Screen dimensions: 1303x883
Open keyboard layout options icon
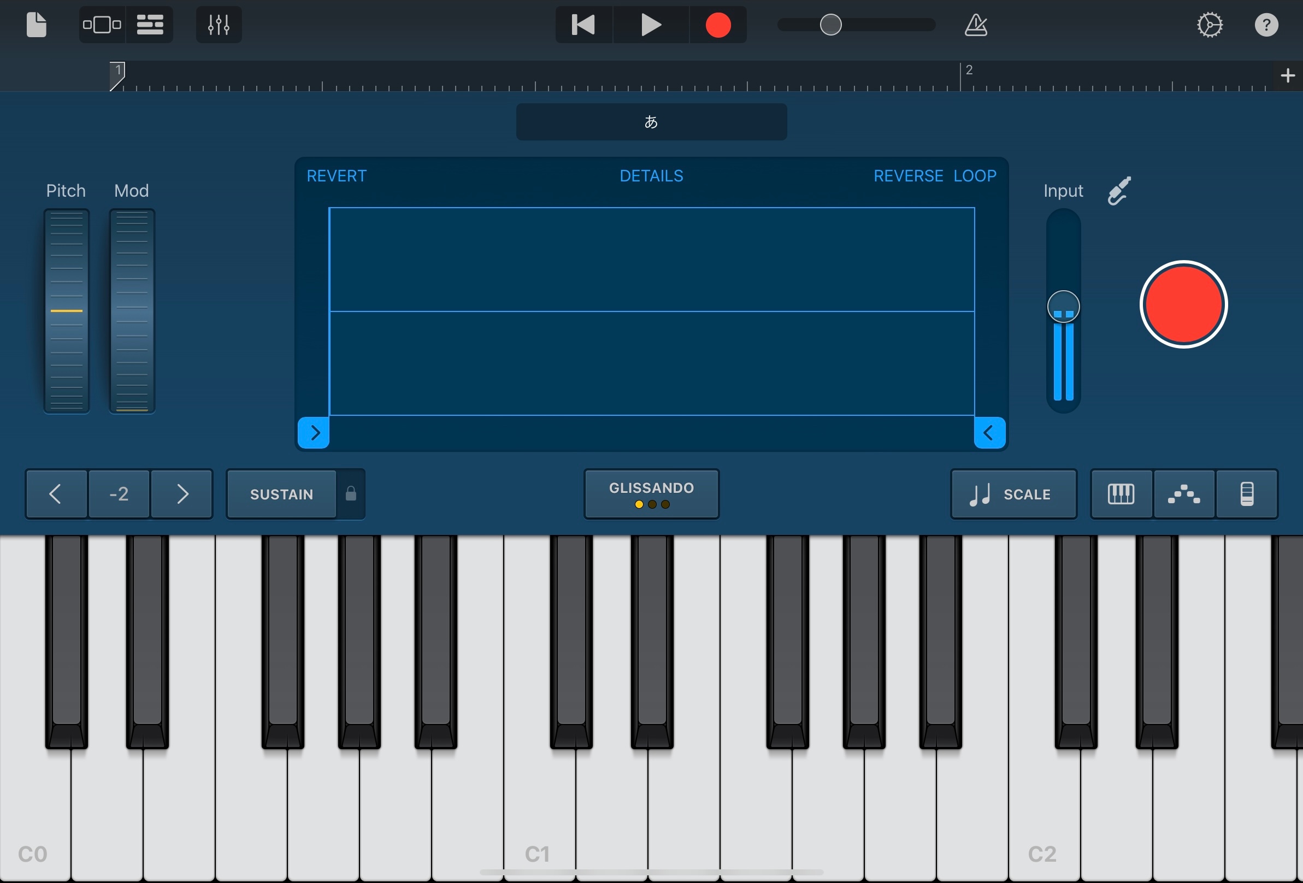coord(1121,494)
